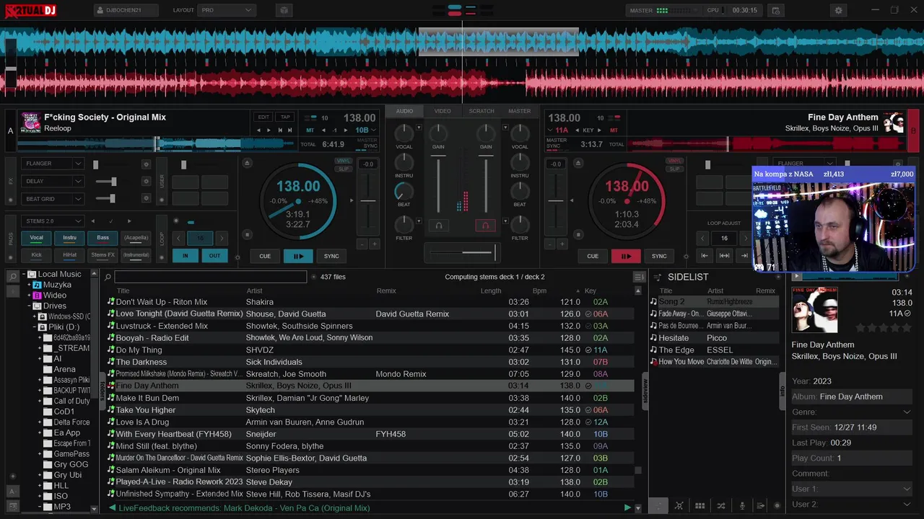Click the mixer crossfader
This screenshot has width=924, height=519.
[x=462, y=252]
